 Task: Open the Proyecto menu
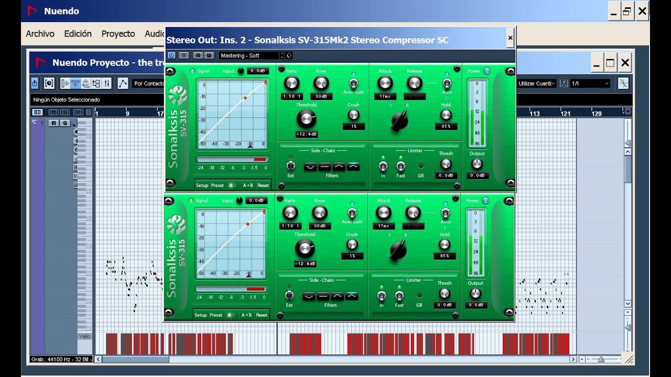118,34
